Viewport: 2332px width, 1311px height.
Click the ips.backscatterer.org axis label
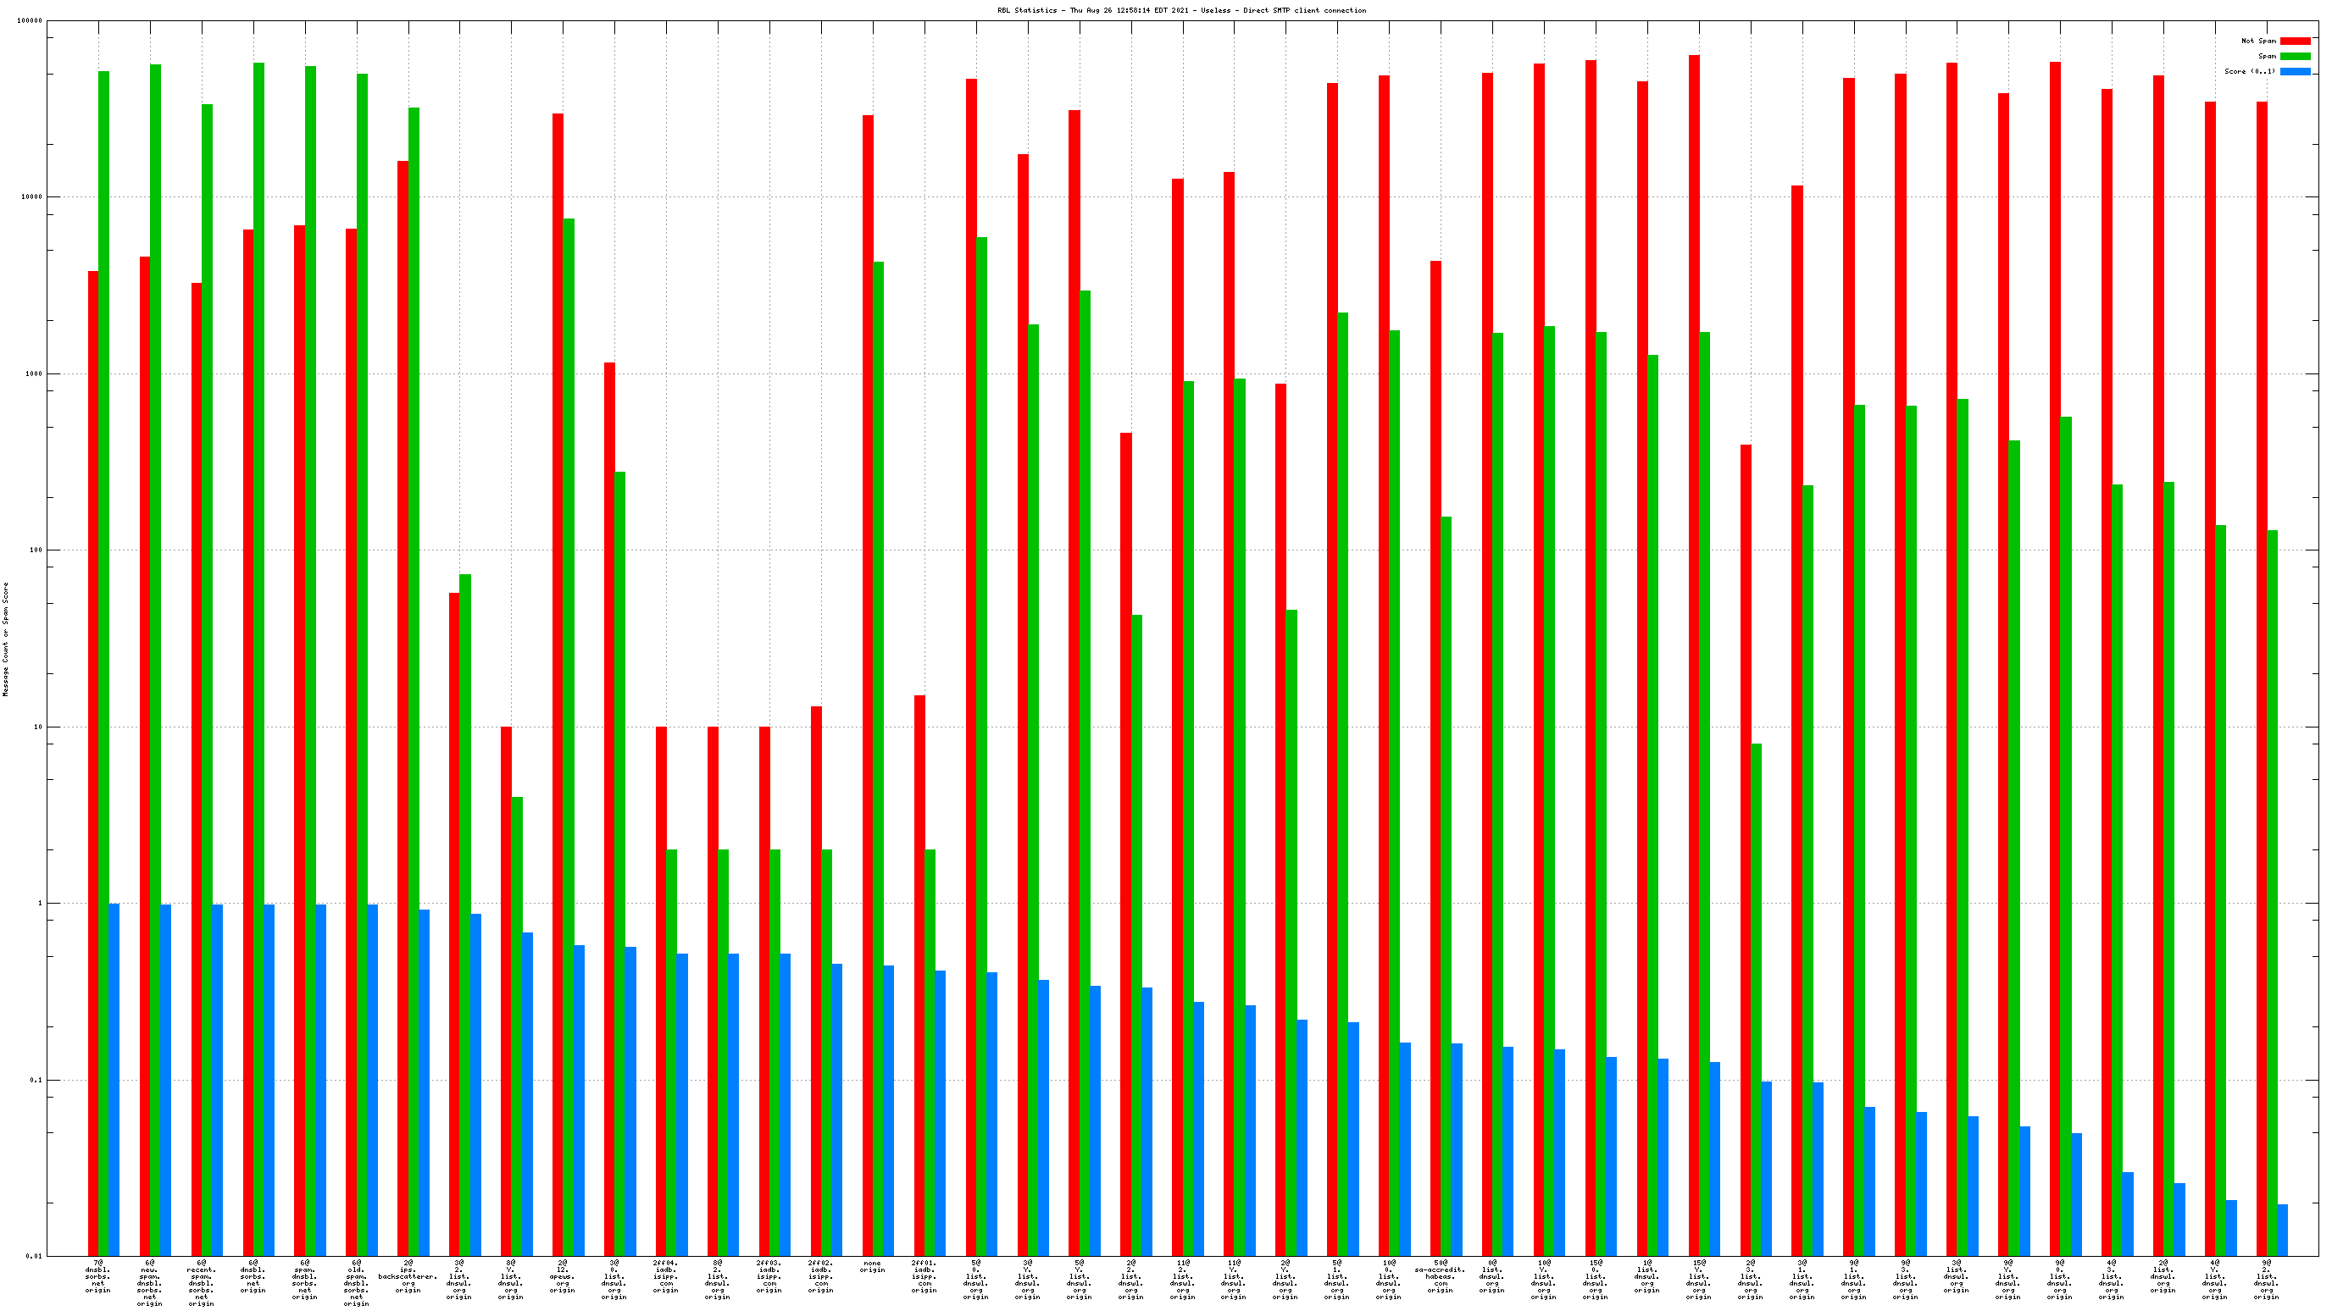[408, 1276]
